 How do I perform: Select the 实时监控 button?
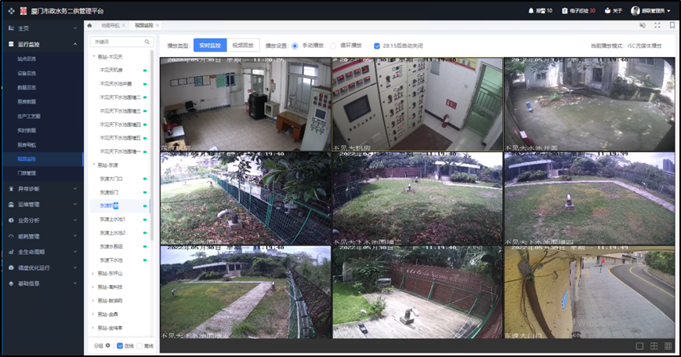(x=209, y=46)
